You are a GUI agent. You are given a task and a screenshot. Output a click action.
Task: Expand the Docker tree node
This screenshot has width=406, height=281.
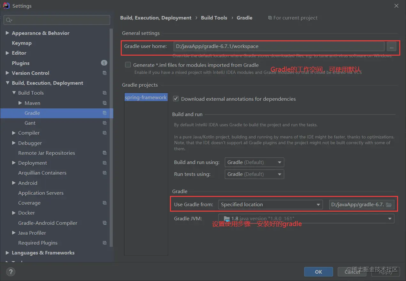click(14, 213)
